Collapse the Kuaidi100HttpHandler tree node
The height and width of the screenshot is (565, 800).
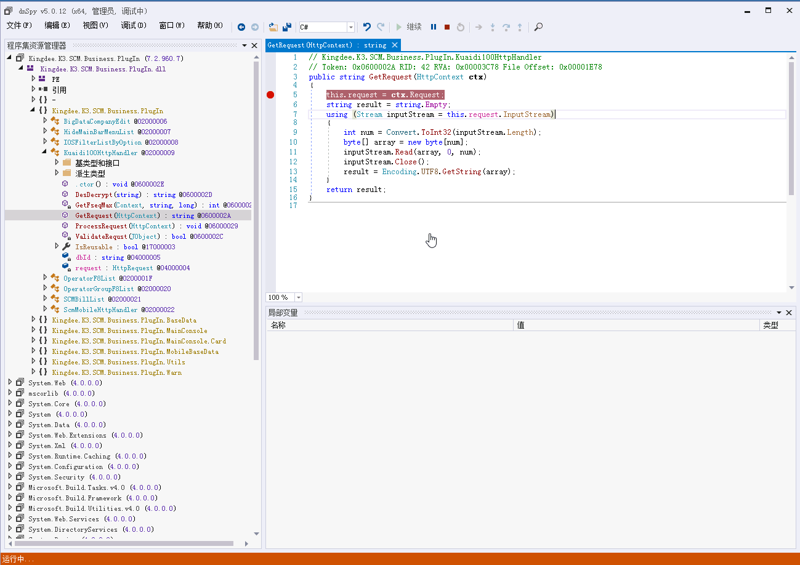(x=45, y=153)
